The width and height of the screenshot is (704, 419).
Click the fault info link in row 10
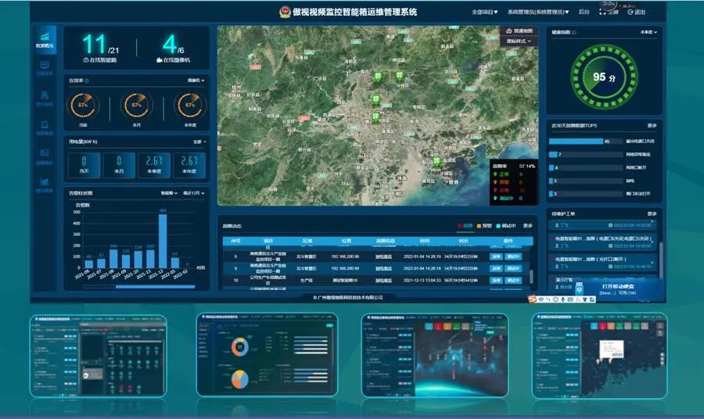point(383,280)
